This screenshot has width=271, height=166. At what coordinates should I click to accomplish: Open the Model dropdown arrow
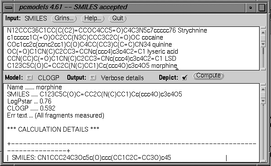(x=29, y=78)
